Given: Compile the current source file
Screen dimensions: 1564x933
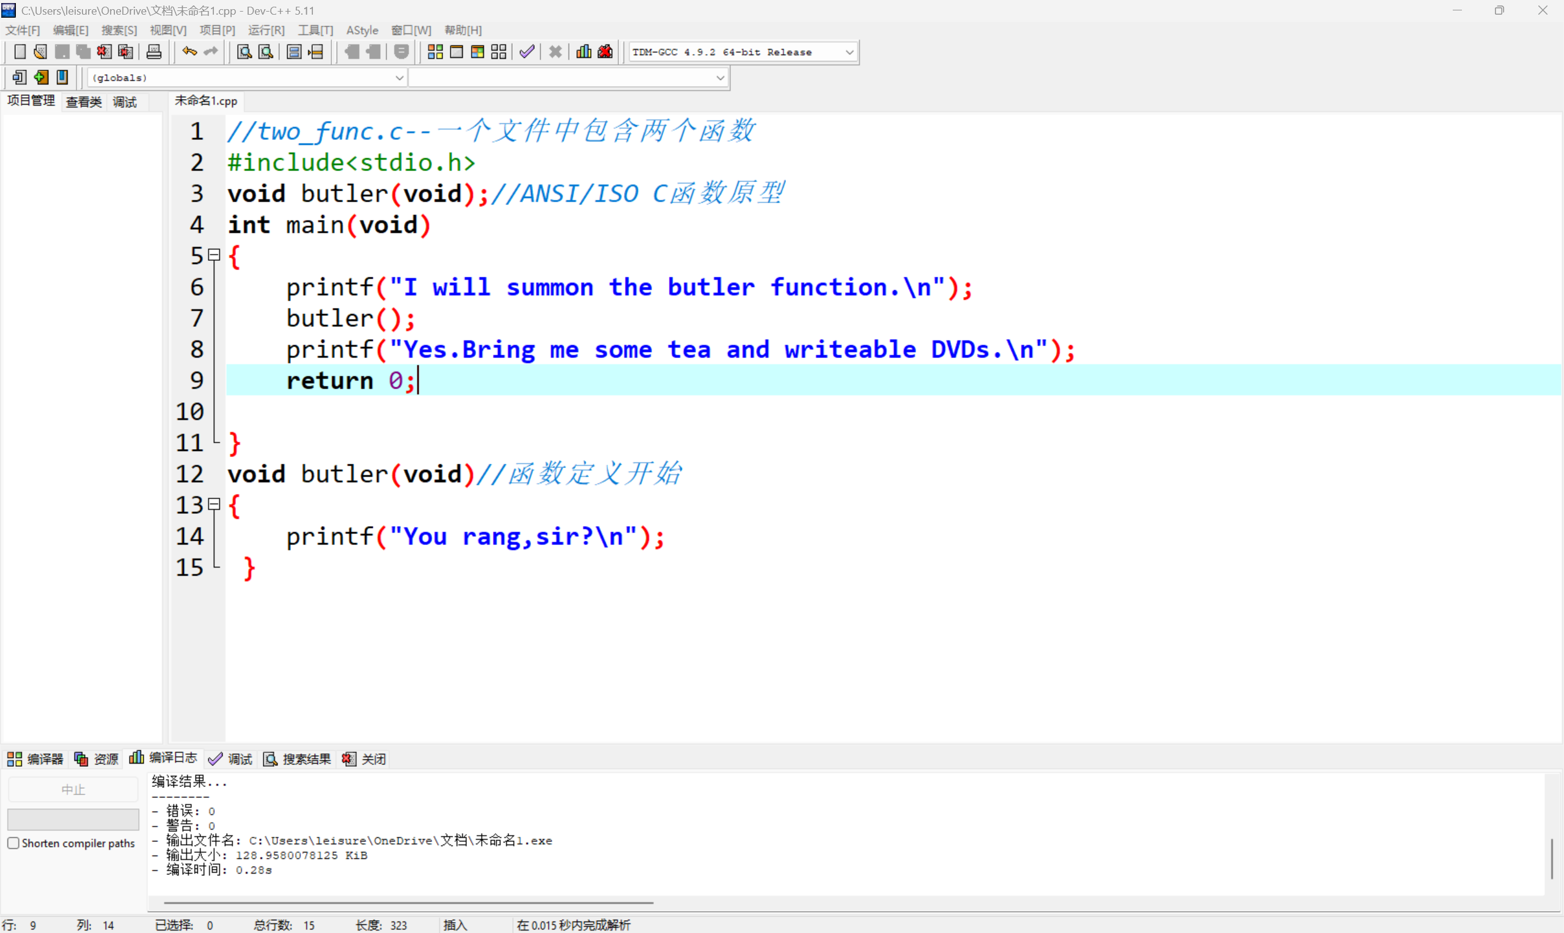Looking at the screenshot, I should click(x=434, y=51).
